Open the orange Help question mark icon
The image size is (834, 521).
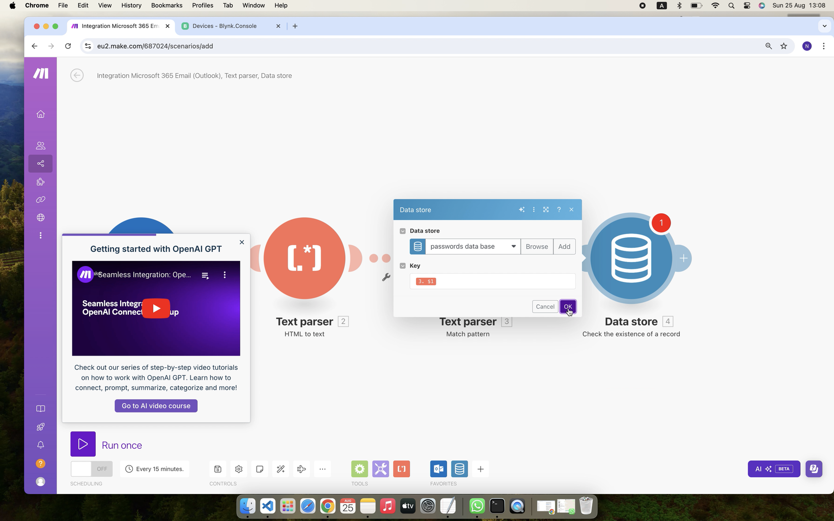click(x=41, y=464)
